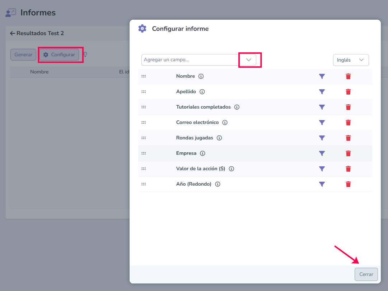Click the Valor de la acción ($) label

(x=201, y=169)
